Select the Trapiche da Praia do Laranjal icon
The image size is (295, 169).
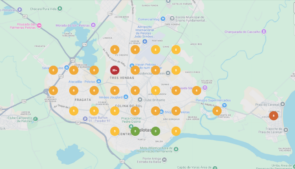(x=286, y=130)
